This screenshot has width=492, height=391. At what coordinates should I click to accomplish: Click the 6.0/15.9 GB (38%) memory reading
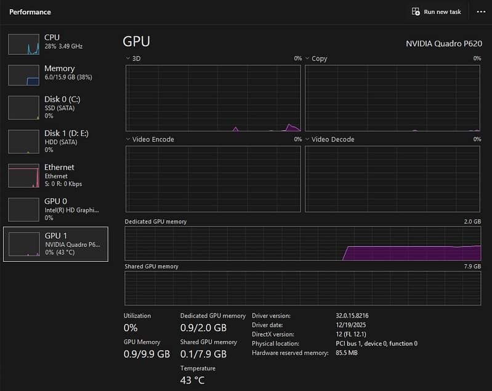click(x=68, y=77)
